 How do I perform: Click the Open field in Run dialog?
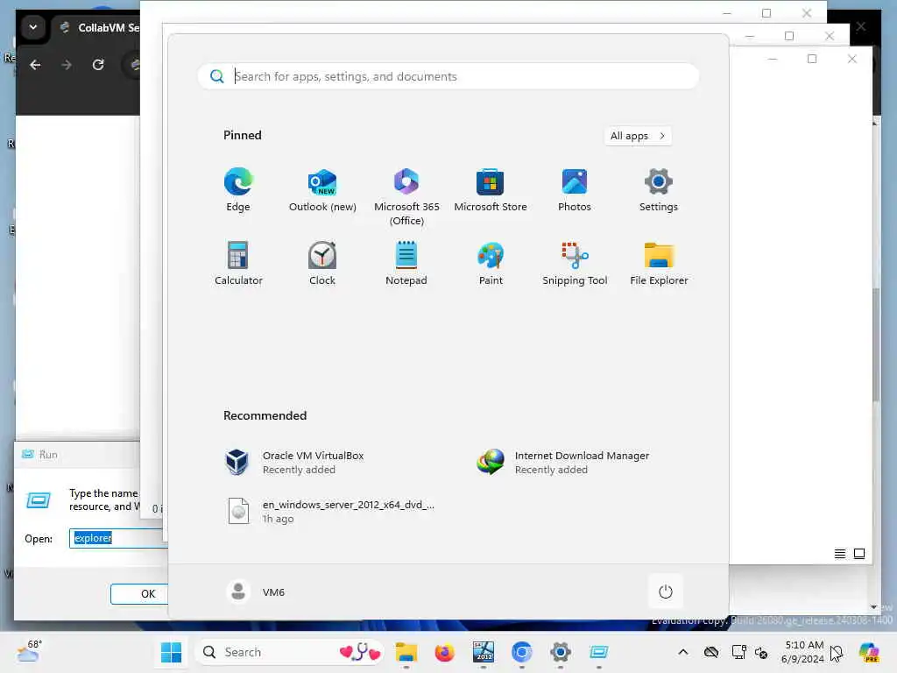(x=118, y=538)
